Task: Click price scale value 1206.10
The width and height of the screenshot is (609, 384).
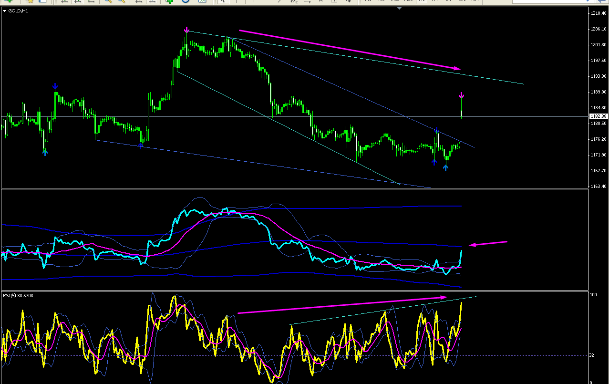Action: [x=598, y=29]
